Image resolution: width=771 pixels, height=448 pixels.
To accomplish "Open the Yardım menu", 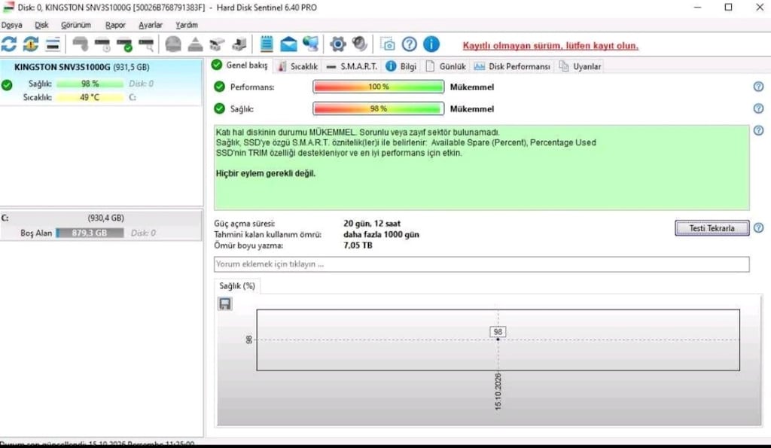I will tap(187, 25).
